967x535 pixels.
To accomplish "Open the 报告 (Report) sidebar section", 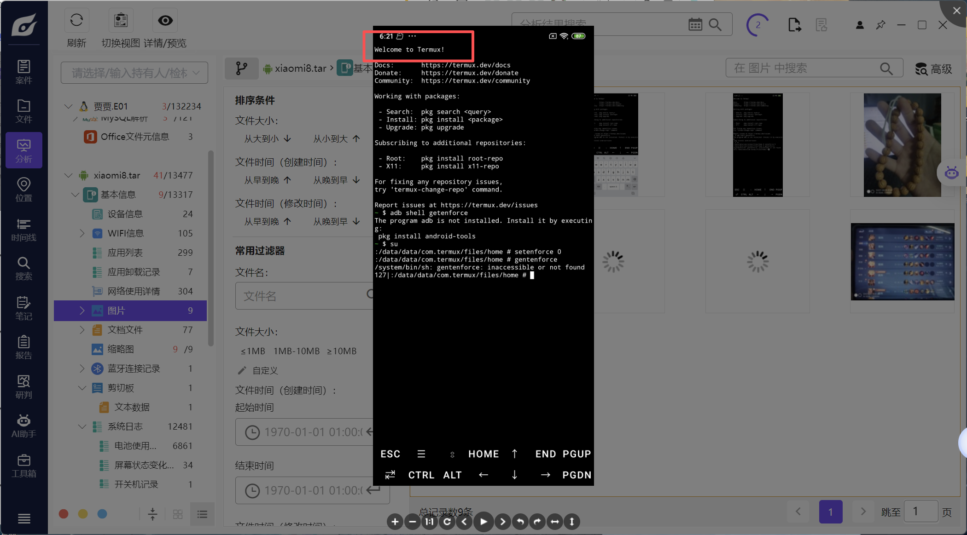I will click(x=24, y=347).
